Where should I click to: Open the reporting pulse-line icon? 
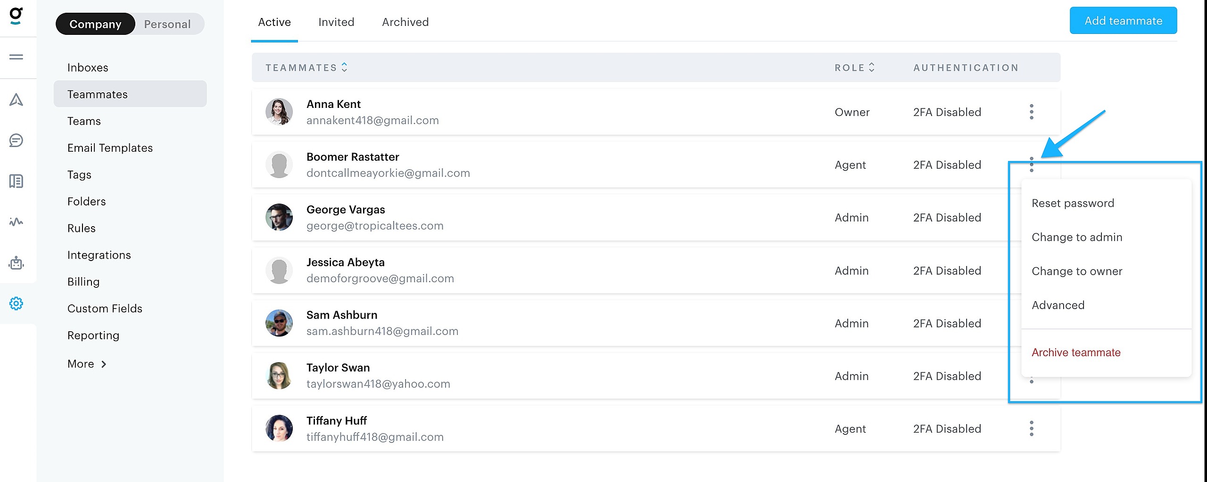[x=16, y=221]
